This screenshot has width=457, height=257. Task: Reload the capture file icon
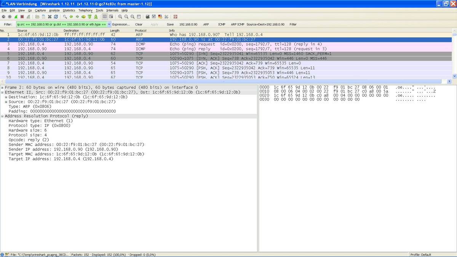pos(56,17)
